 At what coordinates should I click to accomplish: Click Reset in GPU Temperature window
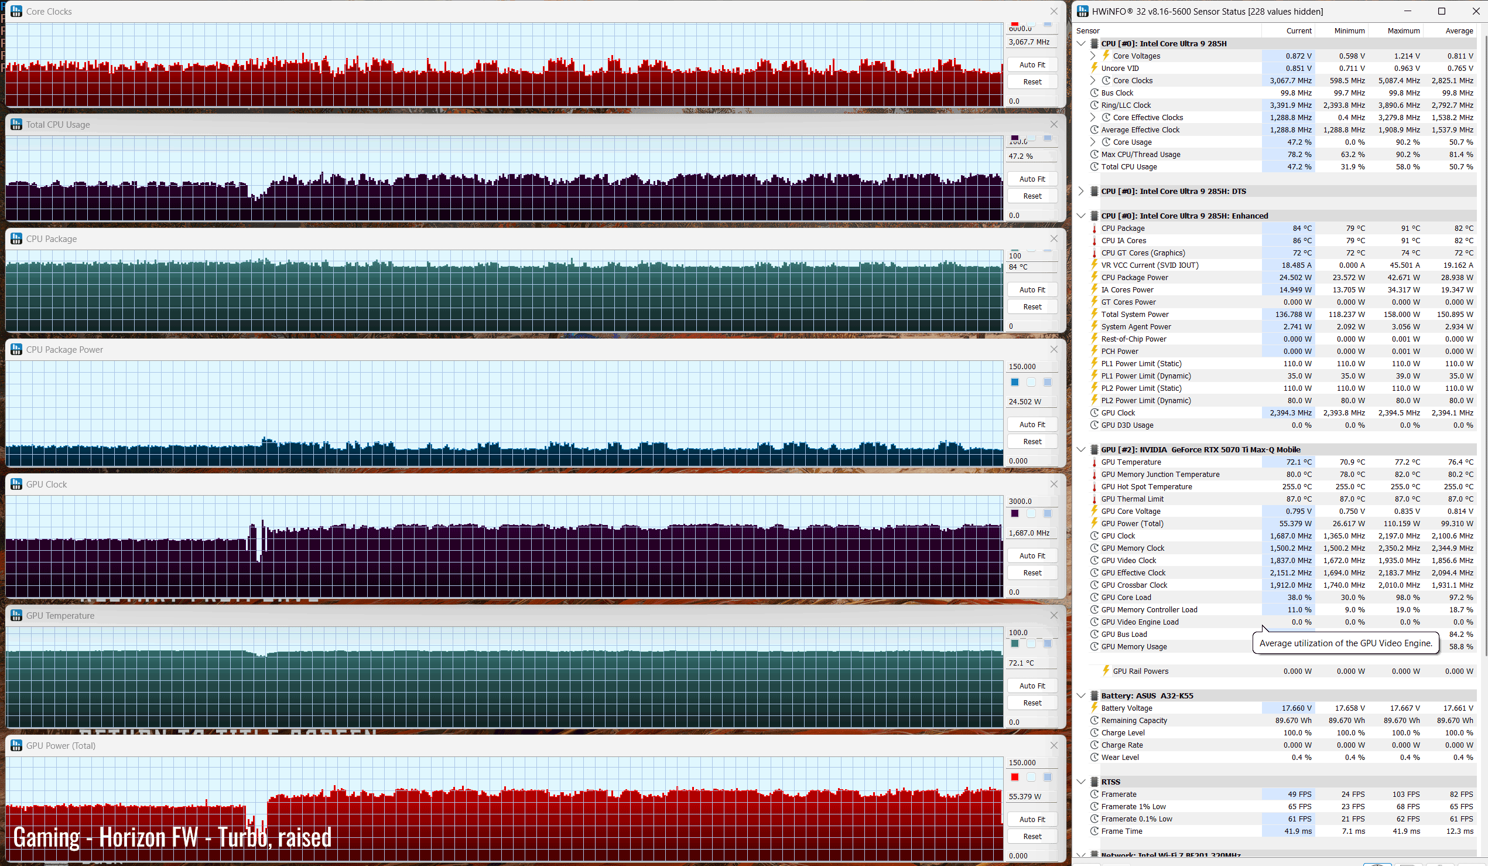(x=1032, y=703)
